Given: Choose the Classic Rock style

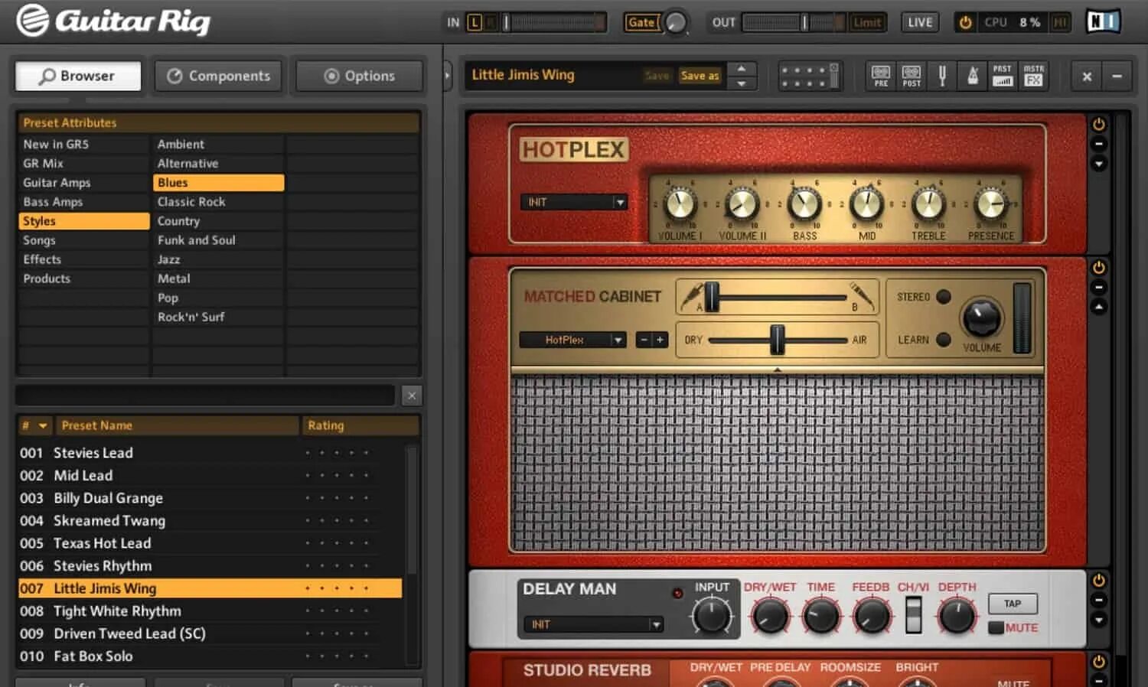Looking at the screenshot, I should tap(218, 201).
